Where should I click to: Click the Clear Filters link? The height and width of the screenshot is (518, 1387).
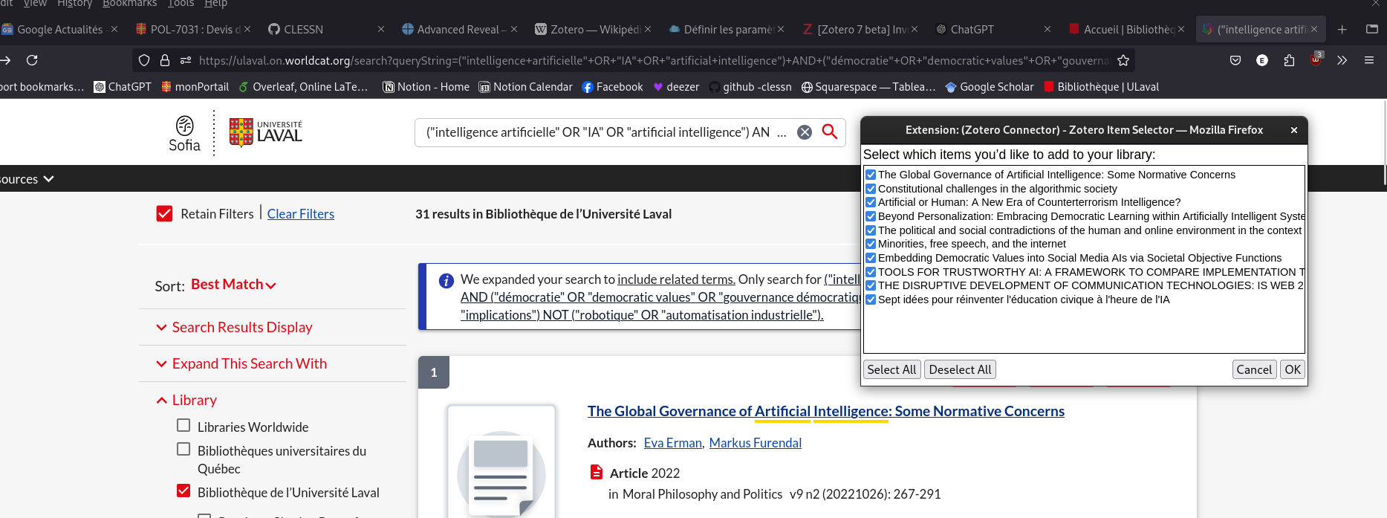pyautogui.click(x=300, y=214)
